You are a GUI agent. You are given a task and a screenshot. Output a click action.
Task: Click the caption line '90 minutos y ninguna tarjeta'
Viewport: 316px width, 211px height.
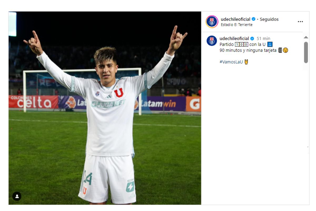(x=248, y=50)
